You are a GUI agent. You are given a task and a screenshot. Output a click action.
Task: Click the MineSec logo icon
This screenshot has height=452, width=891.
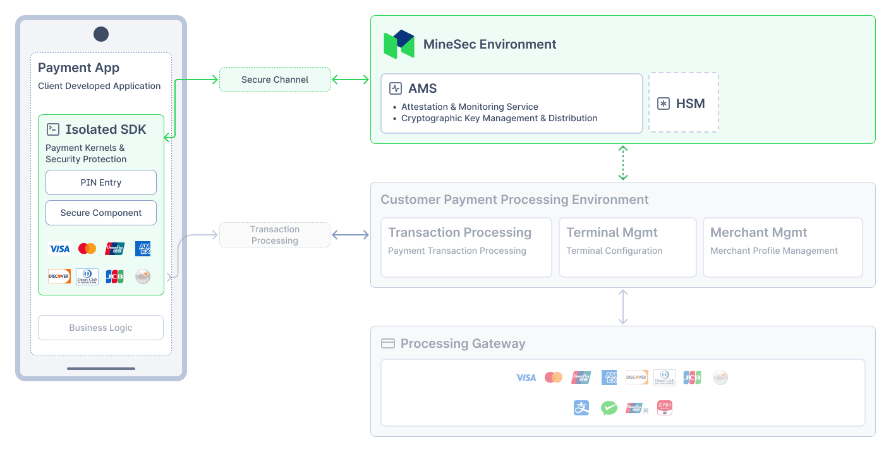399,44
